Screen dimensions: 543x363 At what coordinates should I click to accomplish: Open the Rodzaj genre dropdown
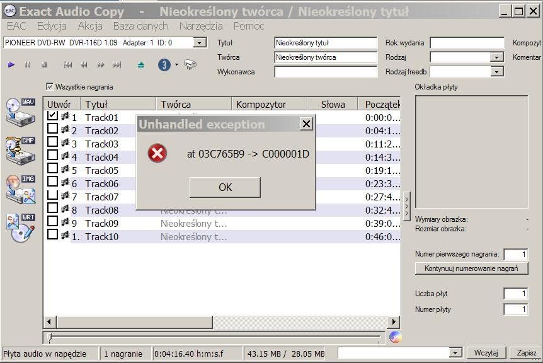[496, 57]
